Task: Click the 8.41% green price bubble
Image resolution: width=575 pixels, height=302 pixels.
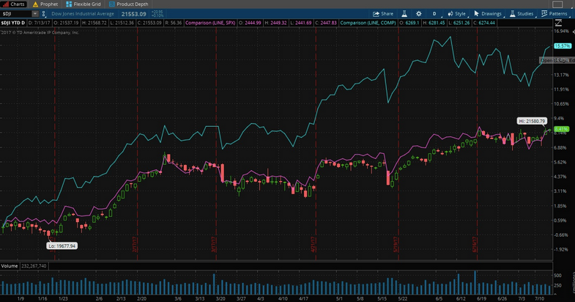Action: pos(561,129)
